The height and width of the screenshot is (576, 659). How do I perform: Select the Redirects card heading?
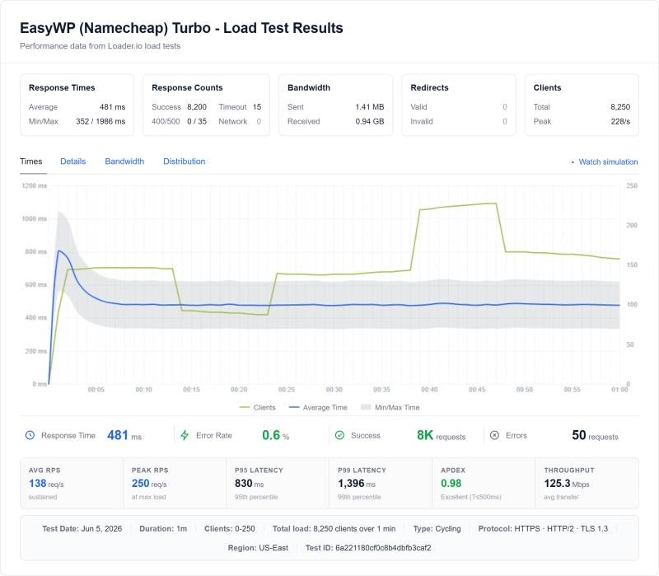click(429, 87)
